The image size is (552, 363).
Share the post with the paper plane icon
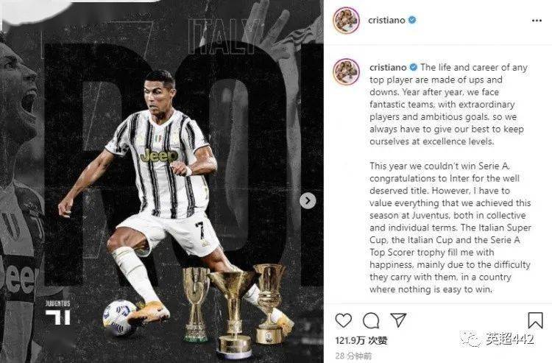tap(398, 320)
